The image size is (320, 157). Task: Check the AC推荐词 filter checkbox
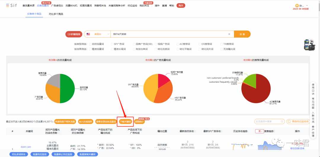click(178, 44)
